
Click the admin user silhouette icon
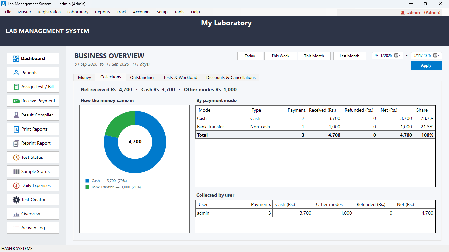click(403, 12)
